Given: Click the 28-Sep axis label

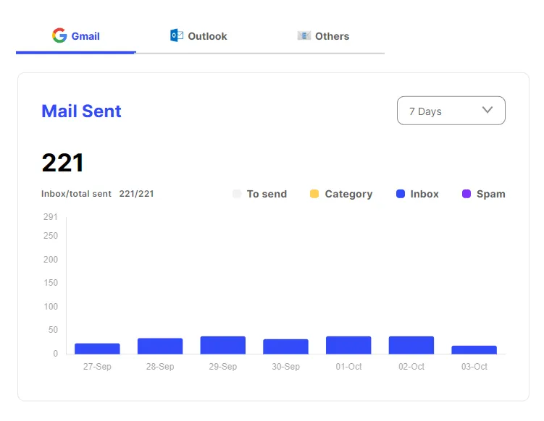Looking at the screenshot, I should [160, 367].
